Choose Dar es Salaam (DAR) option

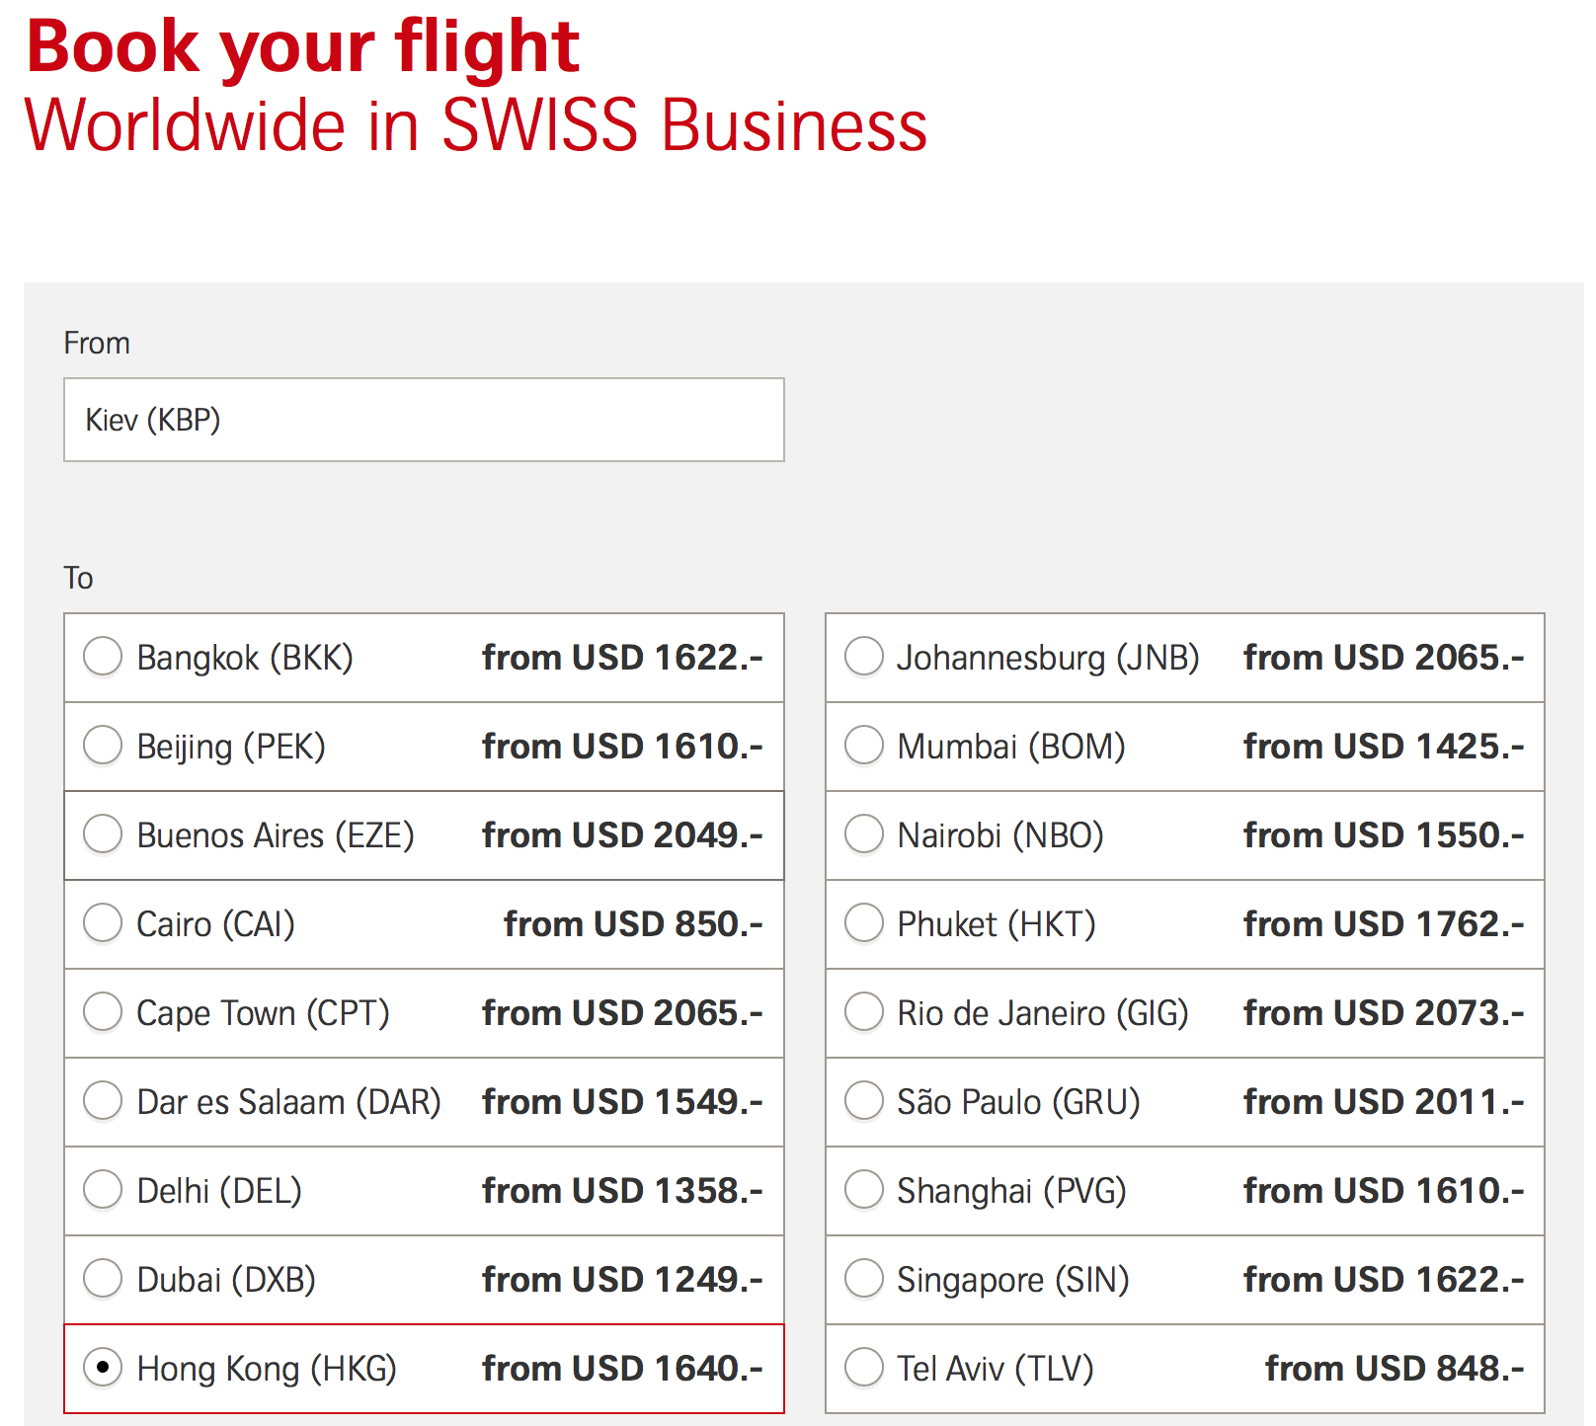(x=103, y=1101)
